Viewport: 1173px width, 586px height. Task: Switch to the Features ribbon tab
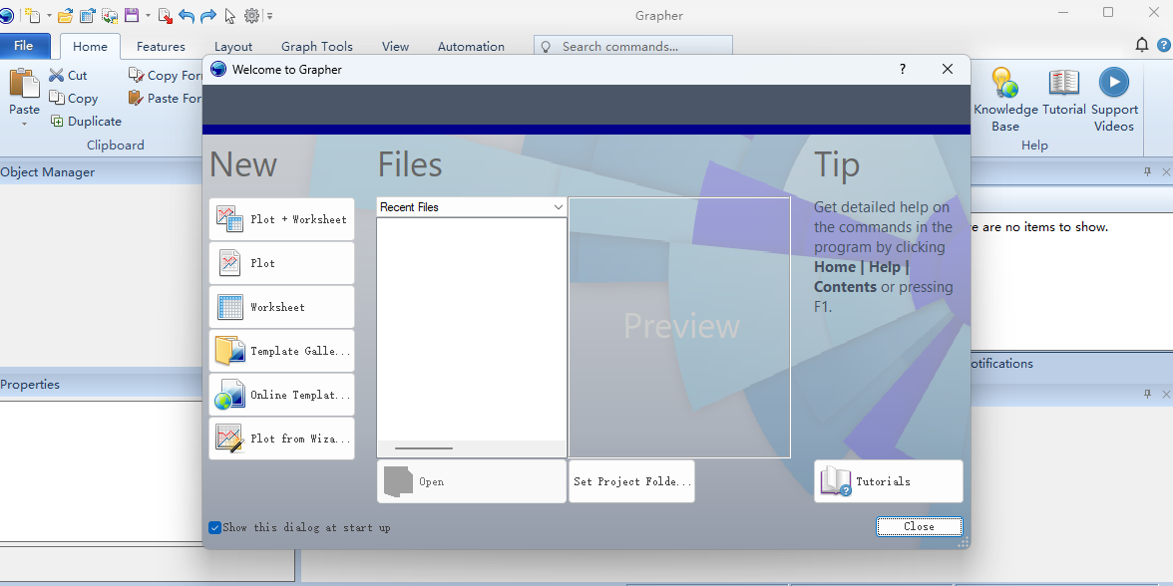click(161, 46)
